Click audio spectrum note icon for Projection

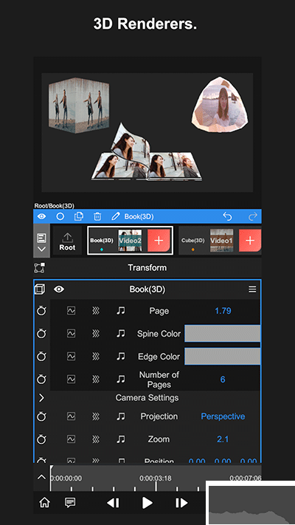[x=120, y=416]
